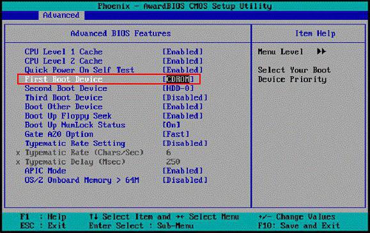Image resolution: width=370 pixels, height=233 pixels.
Task: Click +/- Change Values hint
Action: 297,217
